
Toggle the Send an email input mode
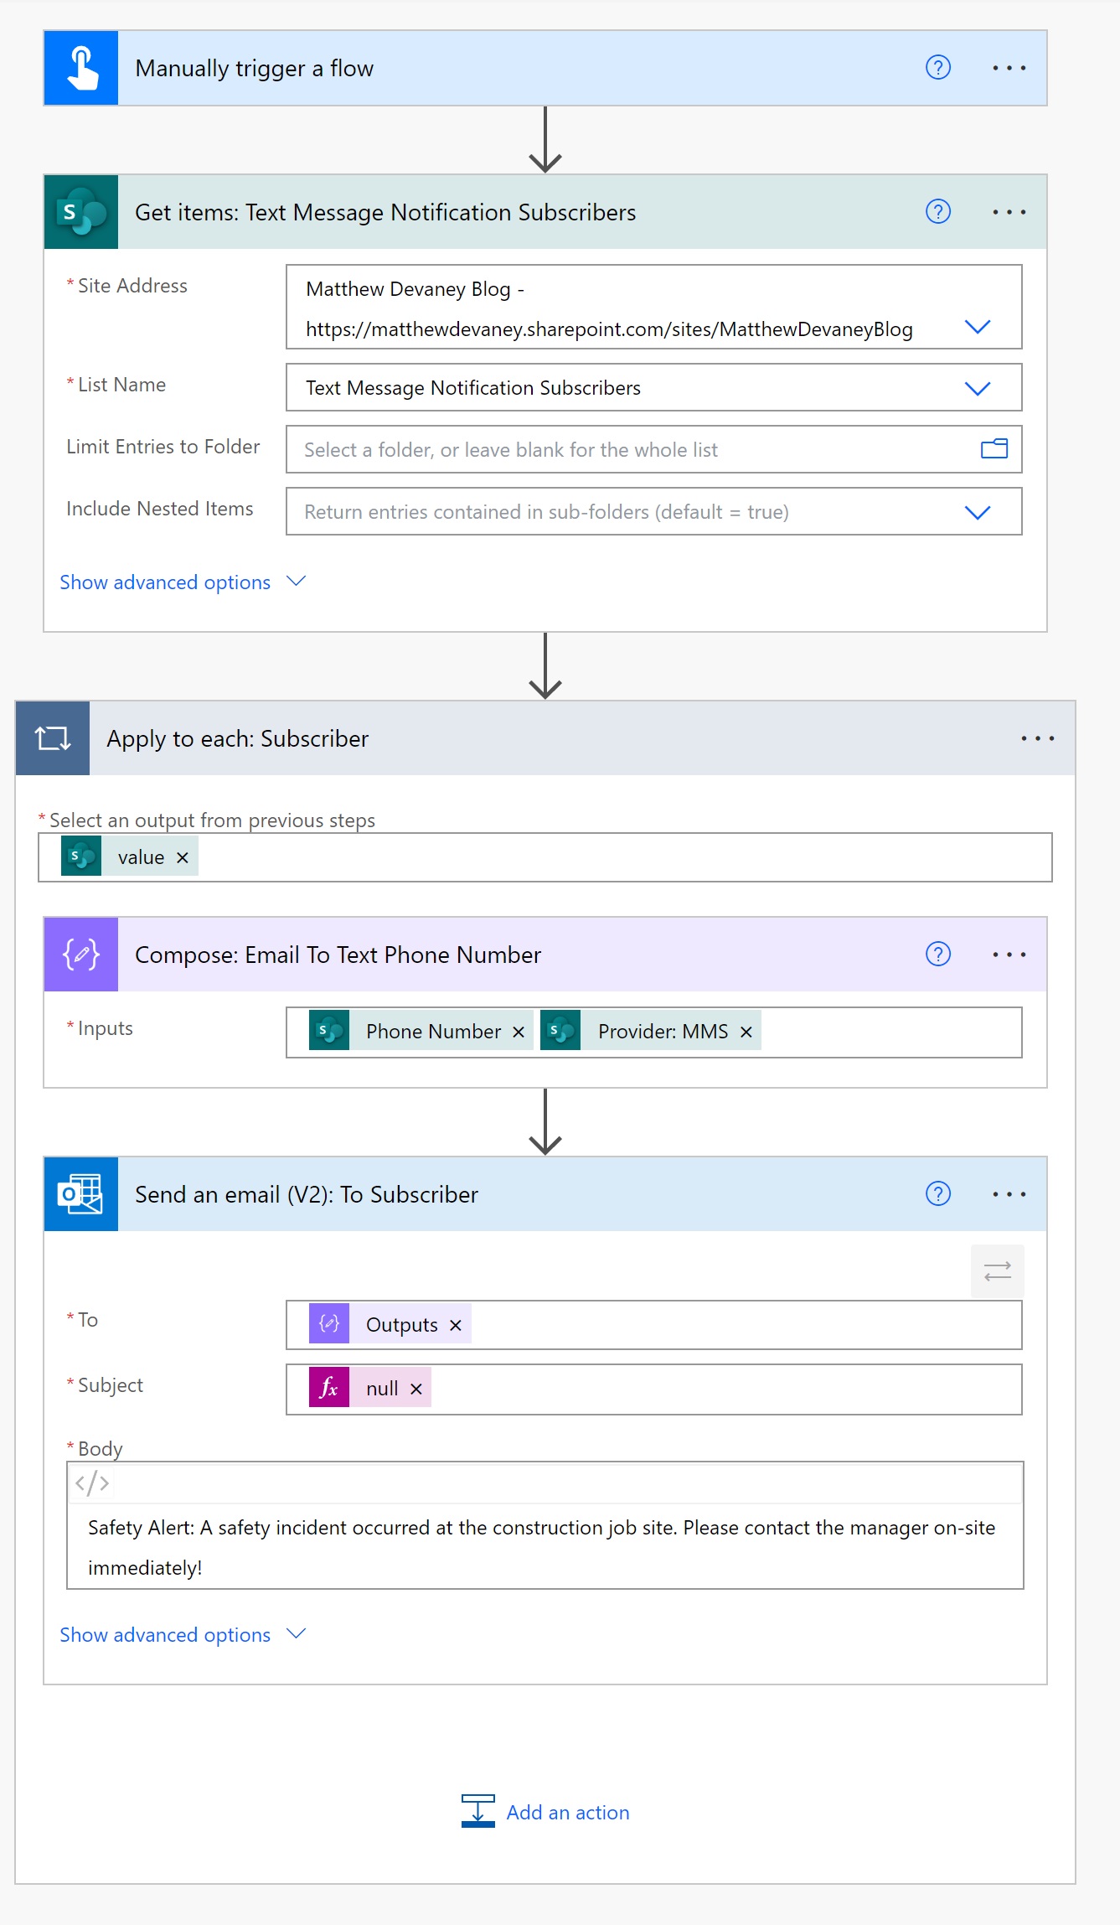(997, 1271)
